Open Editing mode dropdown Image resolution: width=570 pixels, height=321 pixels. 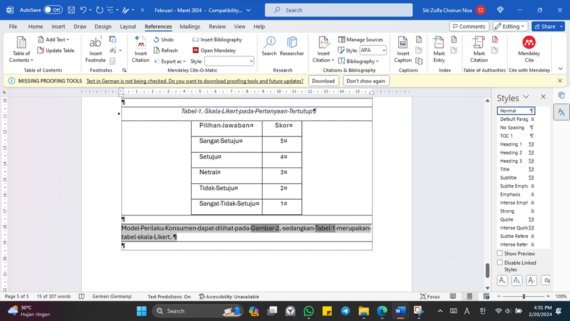[x=511, y=26]
